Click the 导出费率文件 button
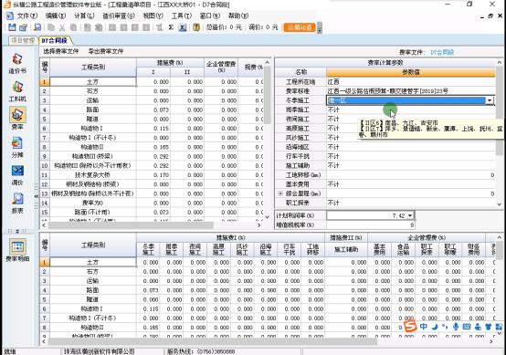The width and height of the screenshot is (506, 355). coord(106,51)
